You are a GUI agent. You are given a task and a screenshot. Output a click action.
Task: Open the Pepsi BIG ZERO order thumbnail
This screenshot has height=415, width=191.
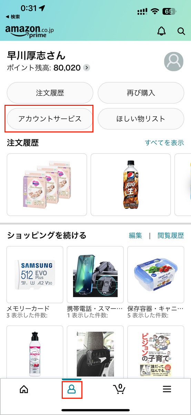click(131, 185)
